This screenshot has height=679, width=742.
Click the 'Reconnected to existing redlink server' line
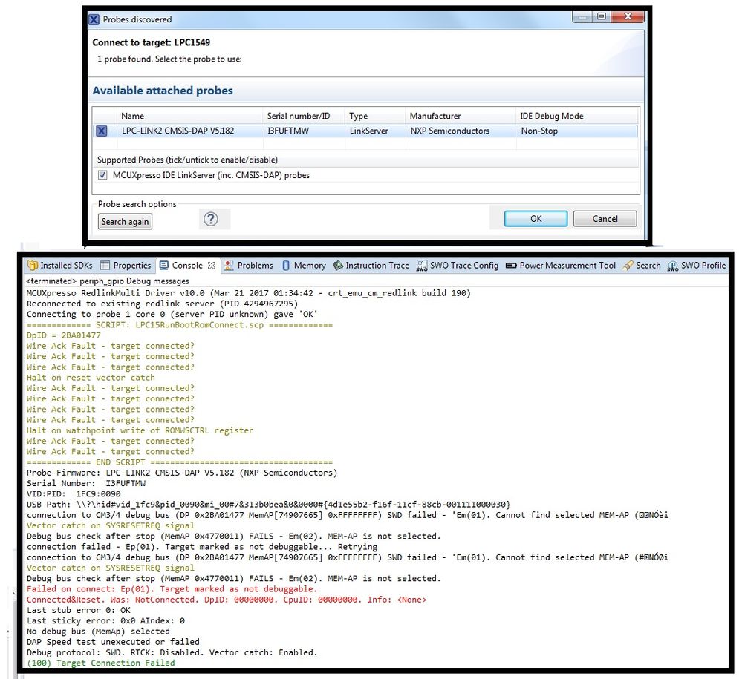pyautogui.click(x=163, y=304)
